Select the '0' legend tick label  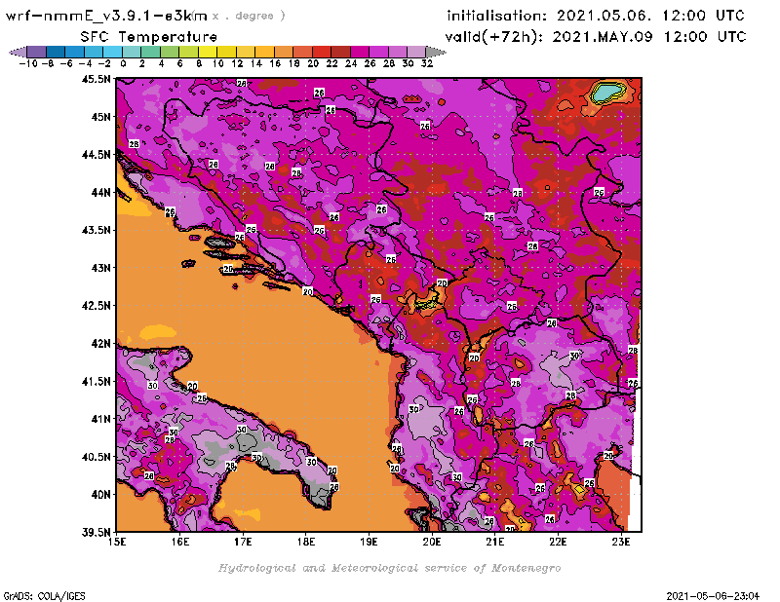[123, 63]
